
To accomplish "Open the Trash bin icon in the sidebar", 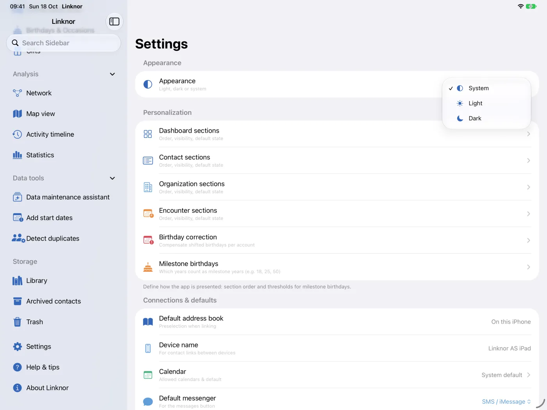I will (17, 322).
